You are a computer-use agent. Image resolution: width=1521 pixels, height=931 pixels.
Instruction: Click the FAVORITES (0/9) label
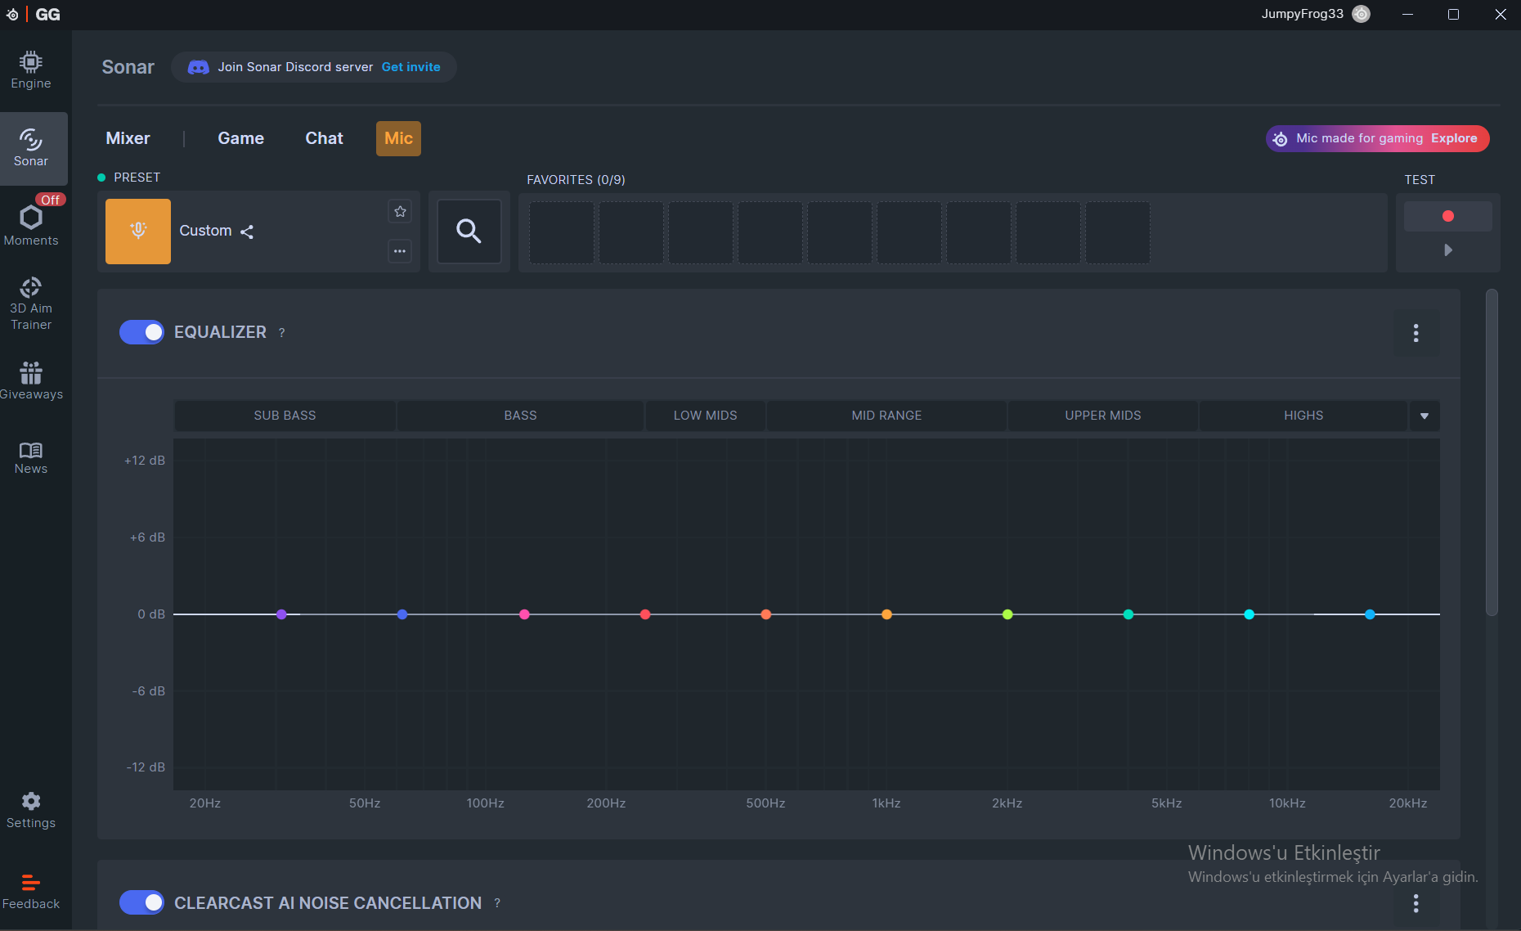pos(577,180)
